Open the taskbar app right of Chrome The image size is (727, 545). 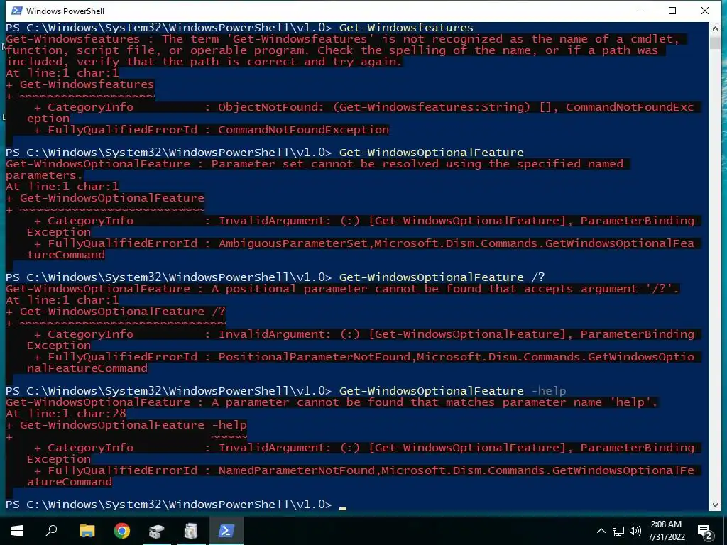[x=157, y=531]
